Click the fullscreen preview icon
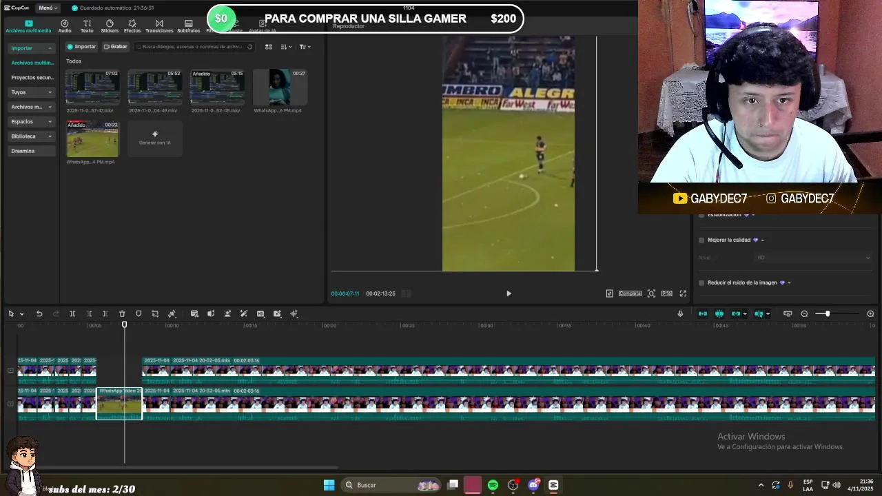This screenshot has height=496, width=882. pos(683,293)
